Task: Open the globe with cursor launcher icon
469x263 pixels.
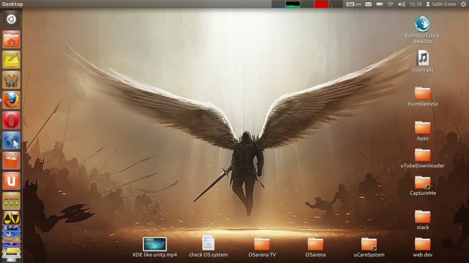Action: (x=11, y=140)
